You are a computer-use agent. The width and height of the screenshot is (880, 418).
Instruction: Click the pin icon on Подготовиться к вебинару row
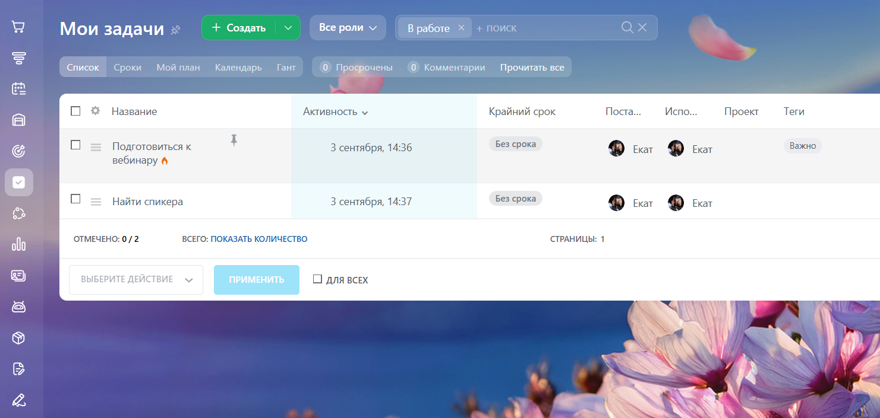click(x=234, y=140)
